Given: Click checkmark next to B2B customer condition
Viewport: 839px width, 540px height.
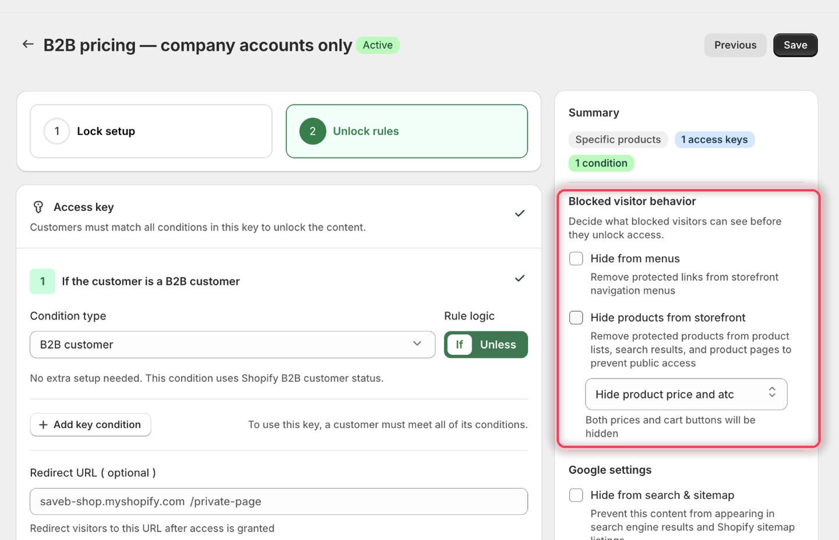Looking at the screenshot, I should click(x=520, y=278).
